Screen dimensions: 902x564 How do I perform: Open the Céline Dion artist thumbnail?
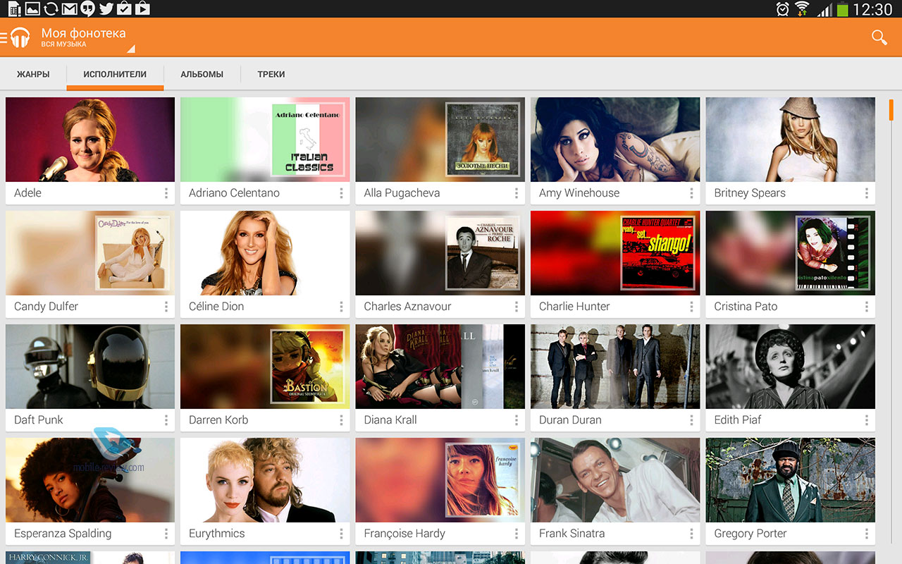pyautogui.click(x=265, y=253)
